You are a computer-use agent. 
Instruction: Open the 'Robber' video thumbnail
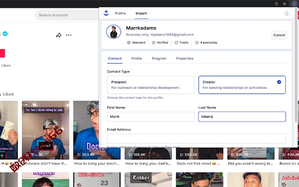tap(148, 180)
